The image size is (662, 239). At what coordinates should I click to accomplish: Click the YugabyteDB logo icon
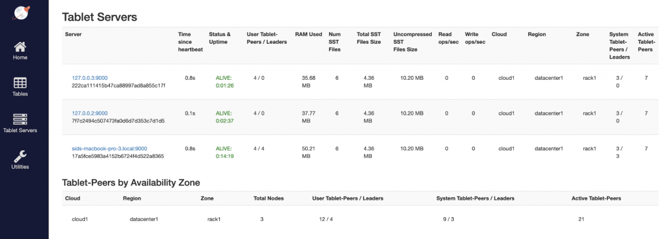tap(21, 13)
